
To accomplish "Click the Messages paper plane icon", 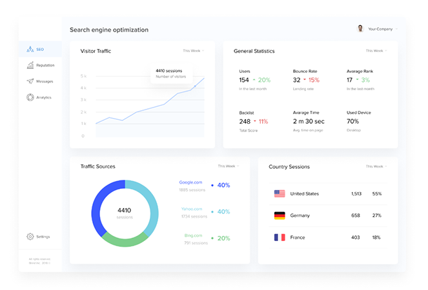I will coord(30,81).
